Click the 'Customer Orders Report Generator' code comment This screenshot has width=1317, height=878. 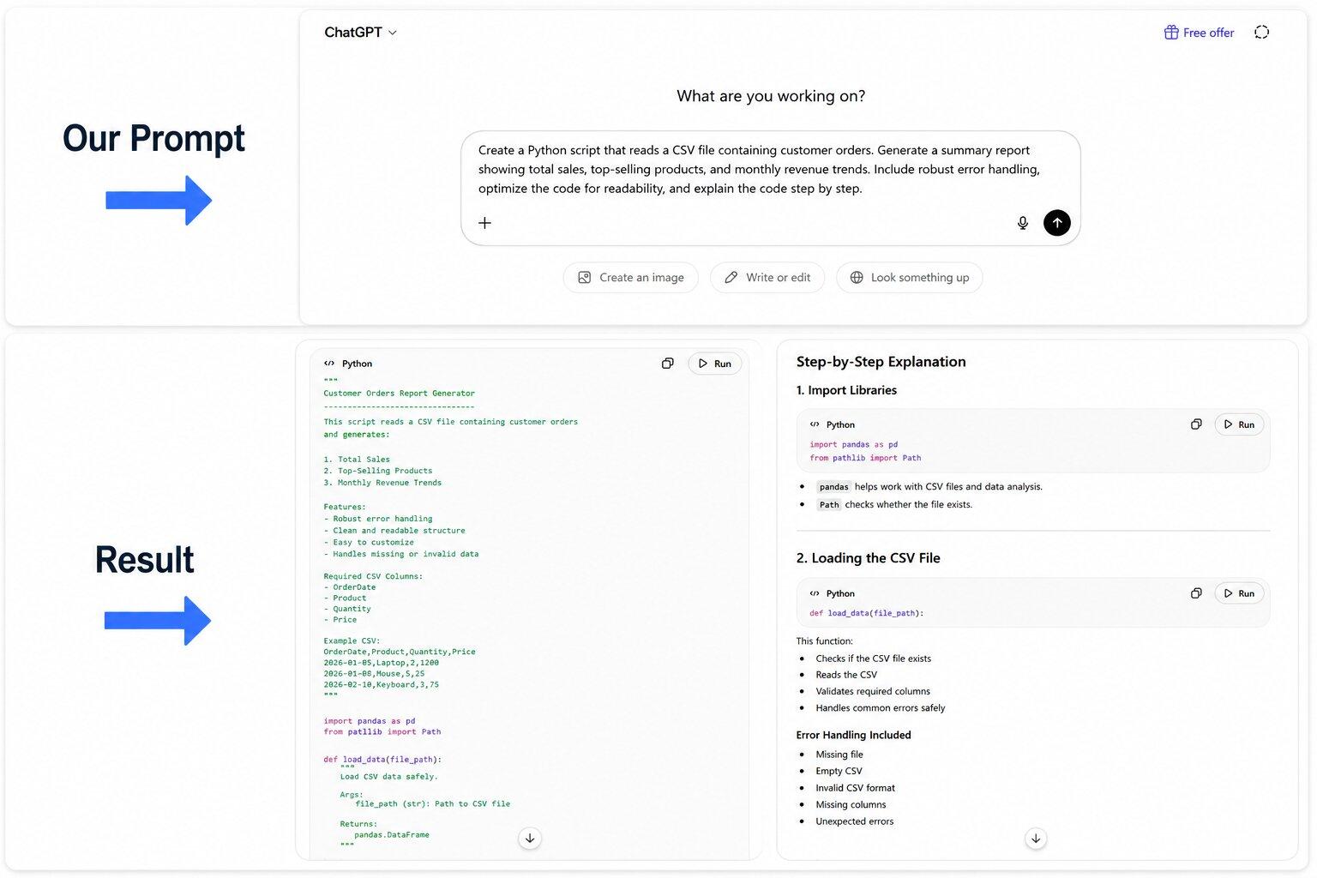(399, 394)
